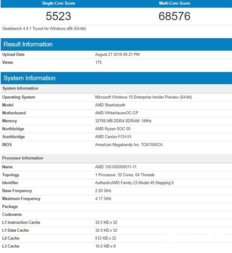
Task: Select the 1 Processor, 32 Cores, 64 Threads value
Action: [125, 175]
